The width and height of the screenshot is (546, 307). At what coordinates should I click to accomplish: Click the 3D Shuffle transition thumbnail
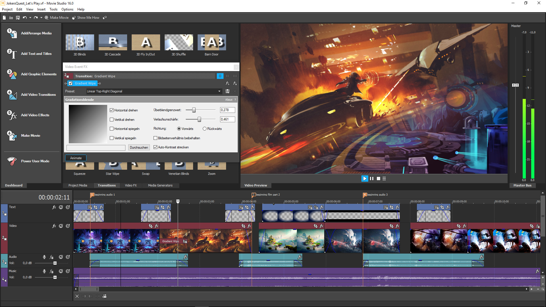pos(179,42)
